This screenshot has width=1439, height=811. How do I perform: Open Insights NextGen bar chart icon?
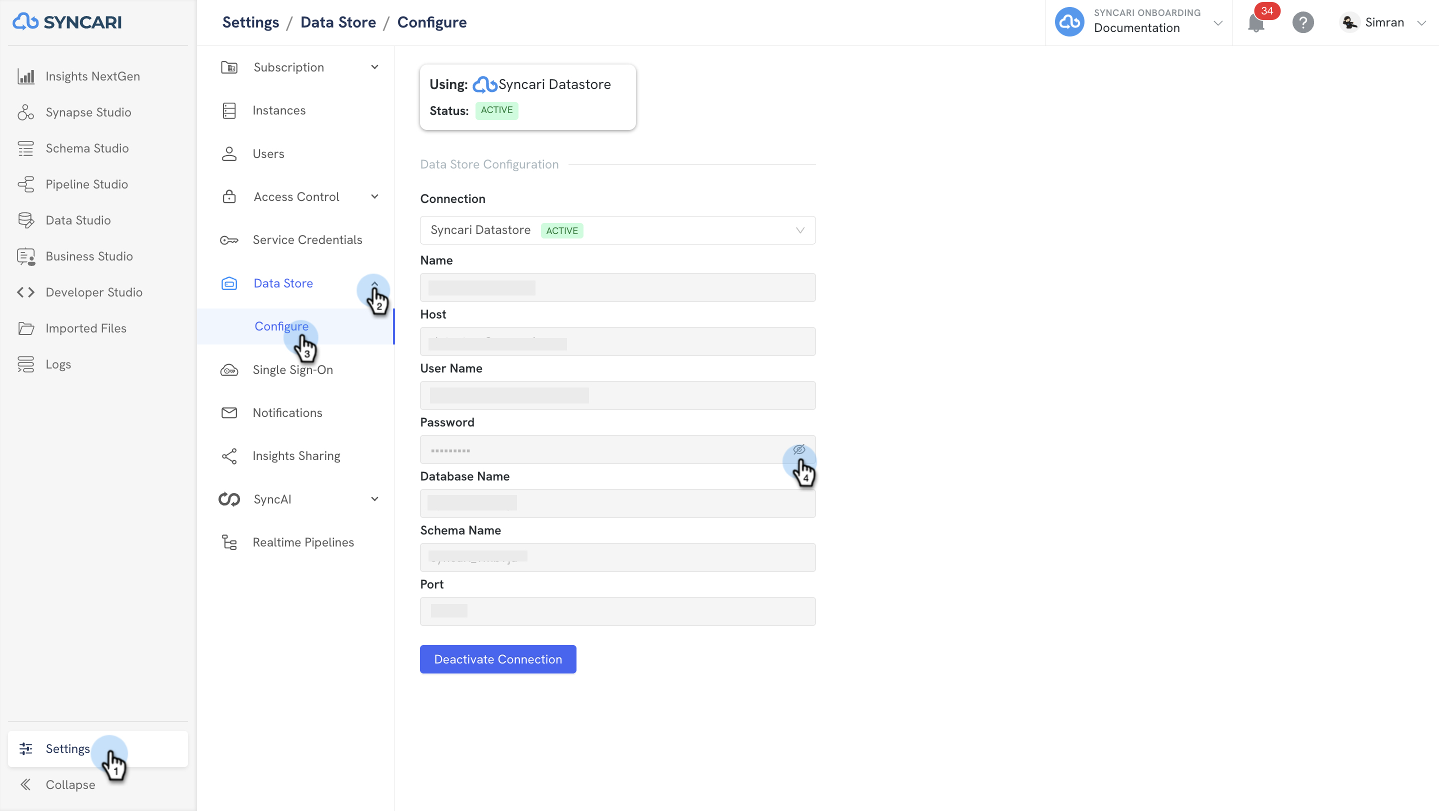point(25,76)
